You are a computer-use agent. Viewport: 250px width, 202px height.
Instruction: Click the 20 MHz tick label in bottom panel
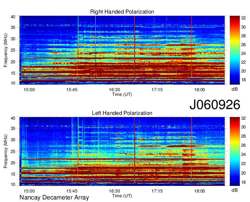tap(13, 163)
